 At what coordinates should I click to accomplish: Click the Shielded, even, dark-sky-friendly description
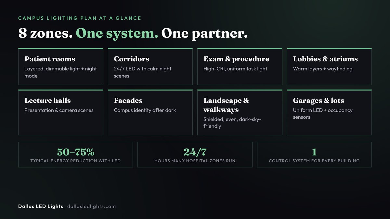(232, 123)
